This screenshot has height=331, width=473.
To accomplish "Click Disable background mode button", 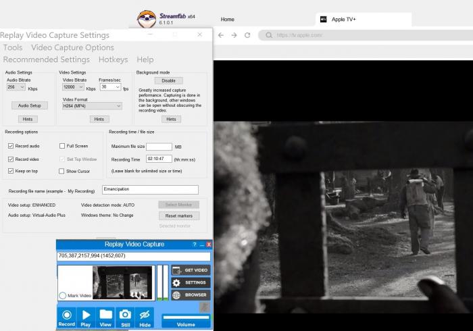I will tap(169, 80).
